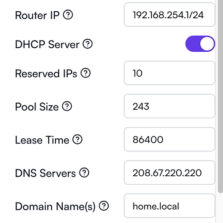This screenshot has height=223, width=223.
Task: Disable the DHCP Server toggle
Action: (200, 44)
